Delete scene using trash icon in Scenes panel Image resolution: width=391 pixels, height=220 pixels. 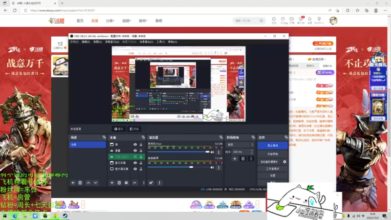pos(80,183)
